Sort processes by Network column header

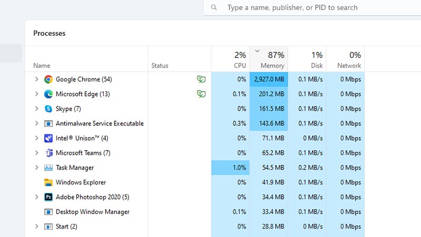345,59
